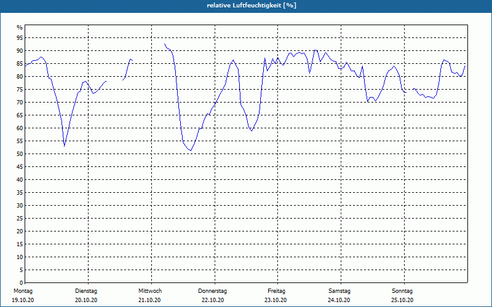Click the date '23.10.20'

pos(276,300)
